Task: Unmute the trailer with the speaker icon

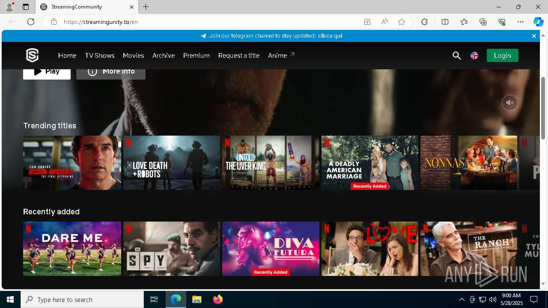Action: tap(509, 103)
